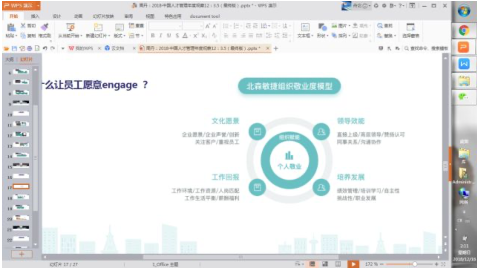Select slide 12 thumbnail in the panel
The width and height of the screenshot is (481, 271).
22,134
